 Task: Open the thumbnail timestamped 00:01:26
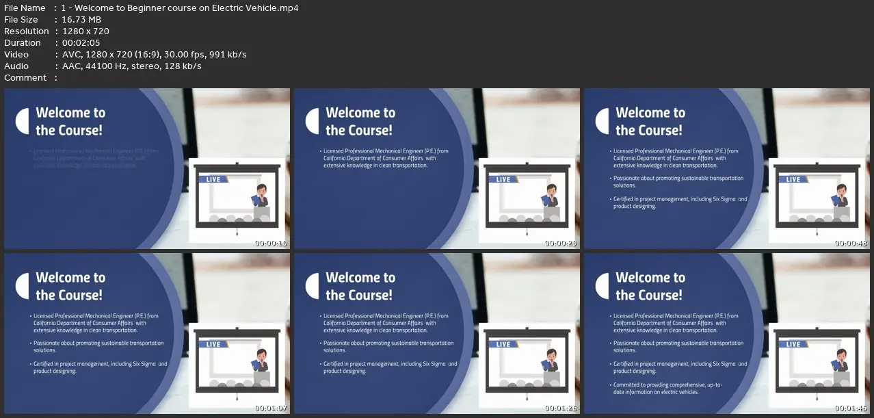point(437,333)
